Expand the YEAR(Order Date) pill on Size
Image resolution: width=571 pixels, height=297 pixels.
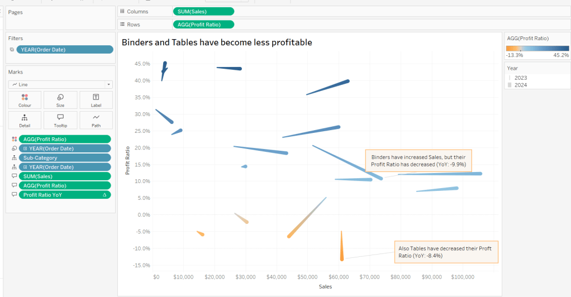25,148
